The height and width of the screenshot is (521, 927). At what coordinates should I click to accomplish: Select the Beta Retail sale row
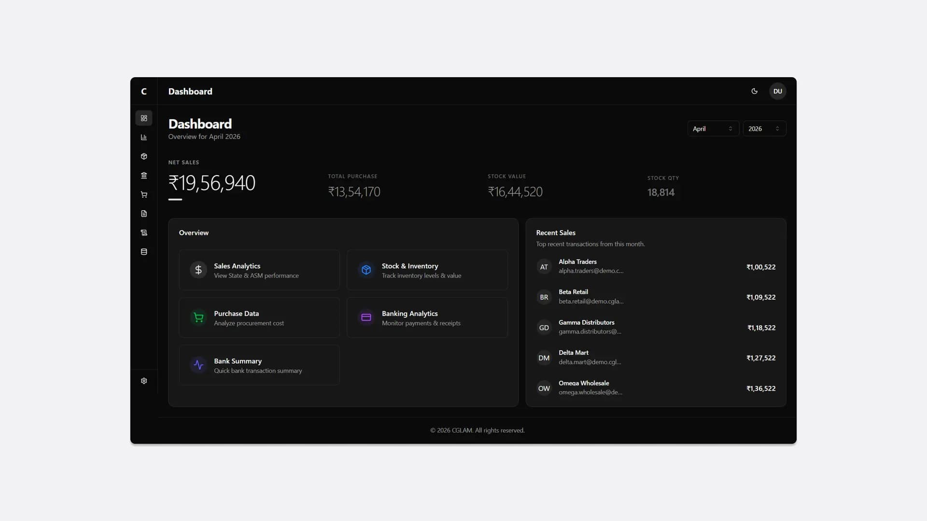[x=656, y=297]
